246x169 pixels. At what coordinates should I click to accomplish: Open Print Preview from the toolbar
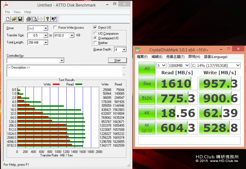coord(35,19)
